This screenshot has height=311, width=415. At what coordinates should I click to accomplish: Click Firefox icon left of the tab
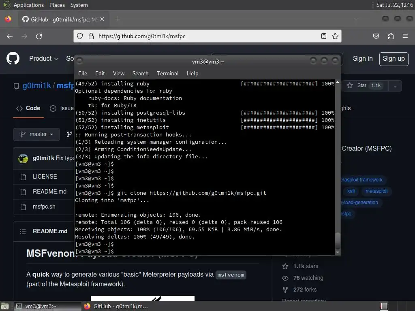click(8, 19)
